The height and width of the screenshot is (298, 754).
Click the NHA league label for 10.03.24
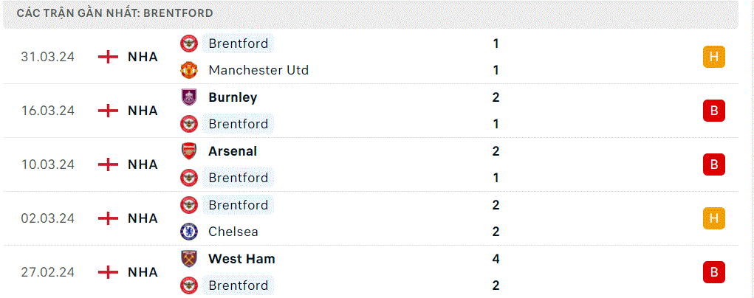tap(143, 165)
